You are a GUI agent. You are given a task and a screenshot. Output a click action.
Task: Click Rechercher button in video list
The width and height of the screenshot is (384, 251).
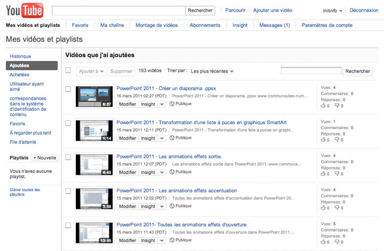coord(358,72)
